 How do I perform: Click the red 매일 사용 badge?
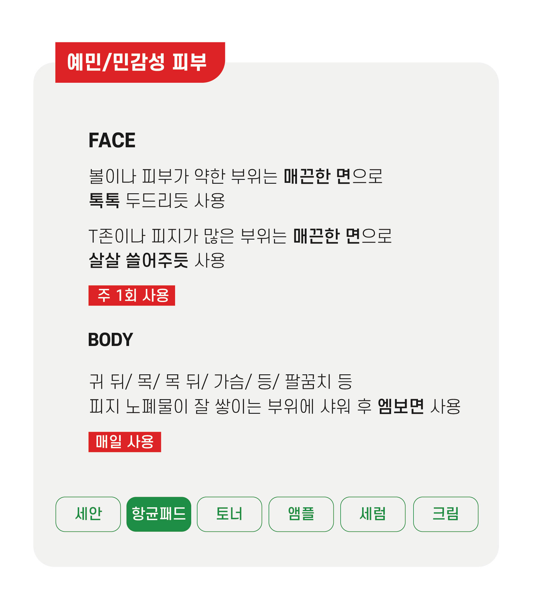coord(125,442)
